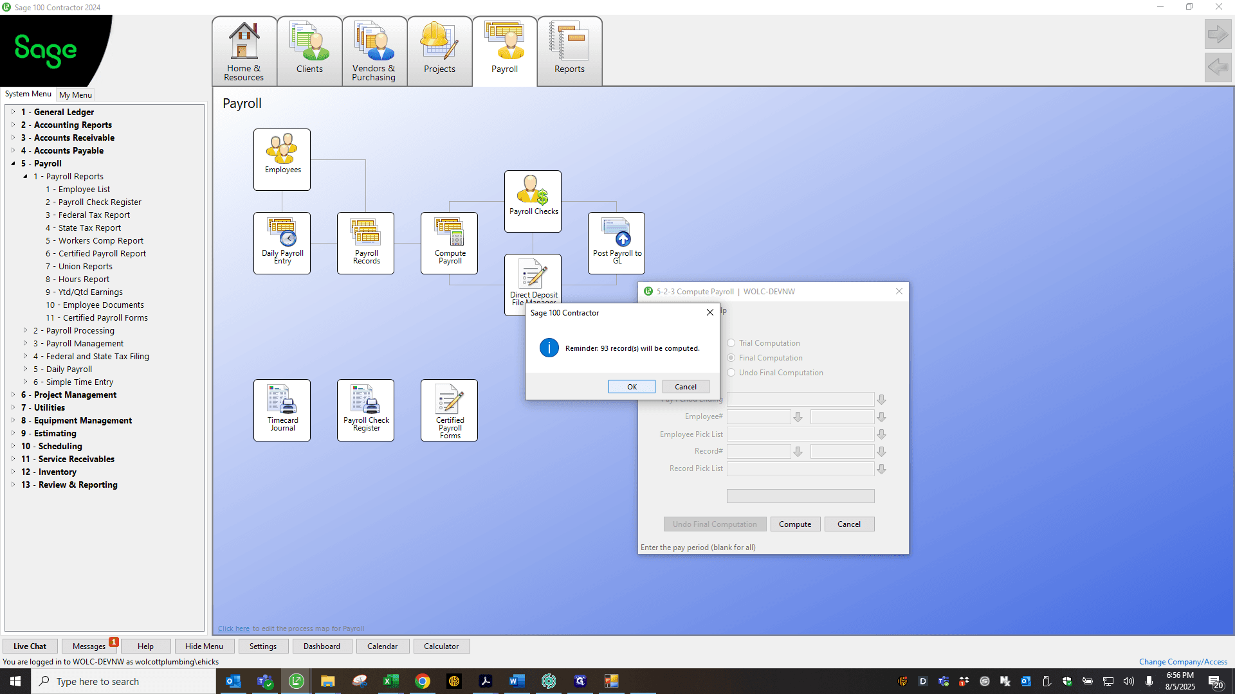Open Ytd/Qtd Earnings item
1235x694 pixels.
tap(84, 292)
